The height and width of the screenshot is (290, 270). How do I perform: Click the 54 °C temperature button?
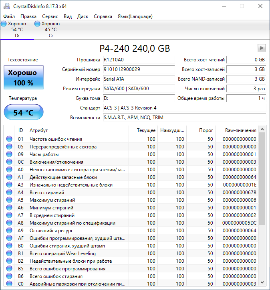(x=24, y=112)
